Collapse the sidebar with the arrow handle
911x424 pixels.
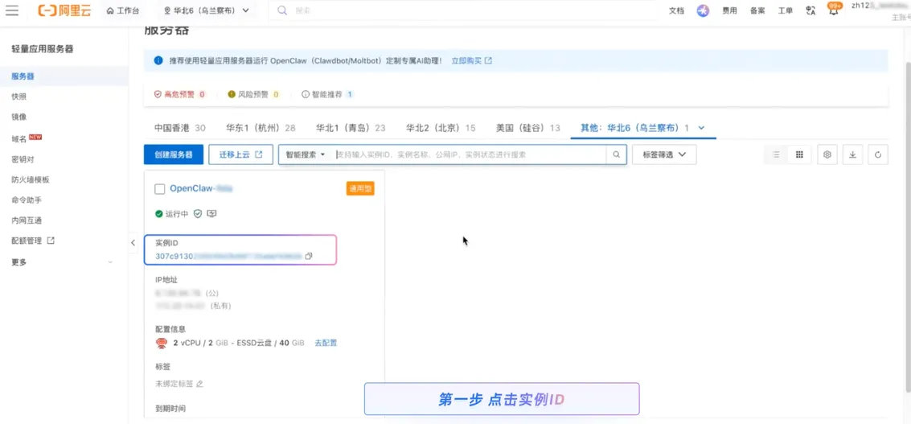point(133,242)
